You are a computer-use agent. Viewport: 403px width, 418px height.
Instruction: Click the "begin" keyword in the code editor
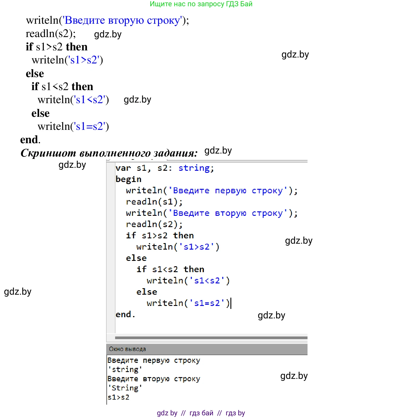coord(128,179)
